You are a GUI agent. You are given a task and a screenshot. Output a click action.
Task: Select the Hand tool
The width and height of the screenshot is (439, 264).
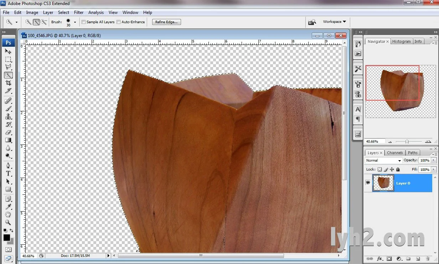click(x=8, y=214)
